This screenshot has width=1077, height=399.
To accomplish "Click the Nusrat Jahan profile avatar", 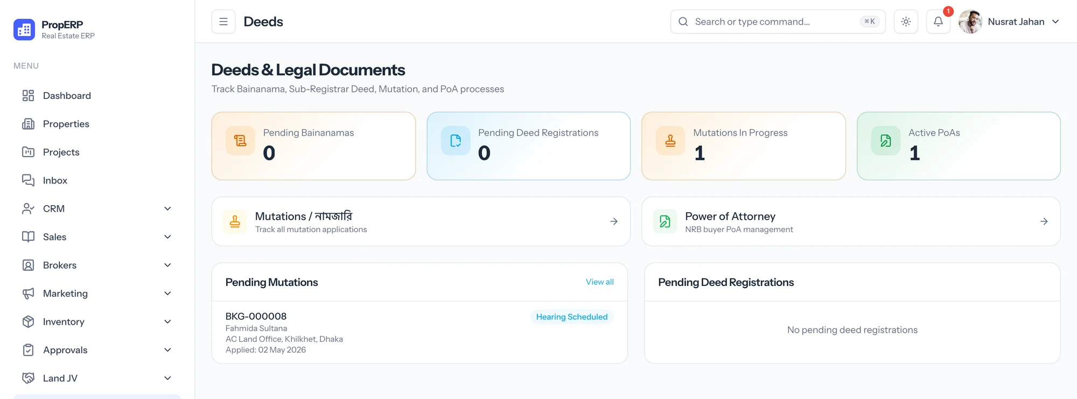I will 970,22.
